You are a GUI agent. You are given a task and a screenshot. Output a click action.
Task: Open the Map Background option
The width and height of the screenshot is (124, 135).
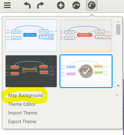point(25,95)
